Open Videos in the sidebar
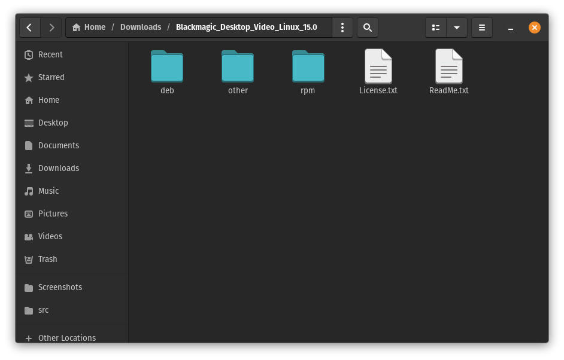 coord(72,236)
